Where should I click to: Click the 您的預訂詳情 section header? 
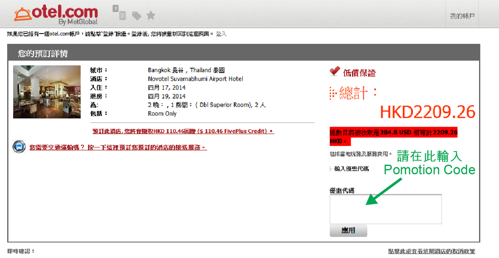pyautogui.click(x=43, y=54)
